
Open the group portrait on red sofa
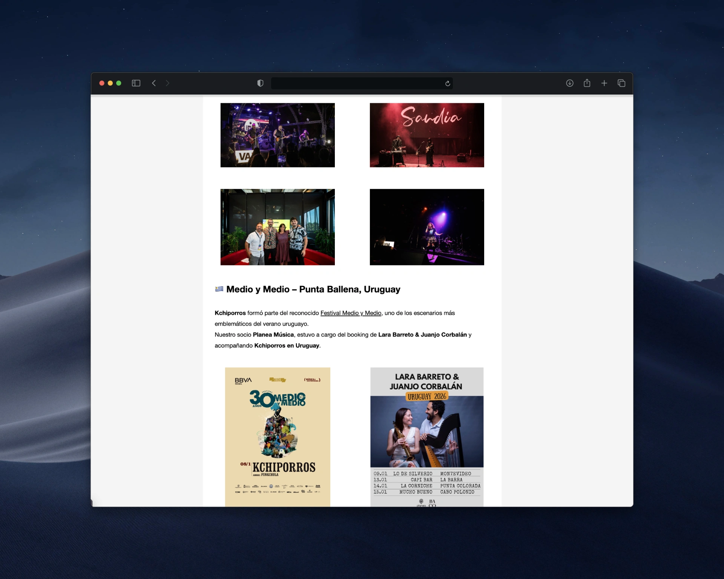point(277,227)
